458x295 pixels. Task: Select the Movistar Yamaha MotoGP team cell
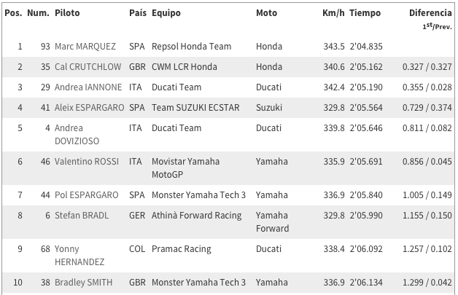(185, 168)
